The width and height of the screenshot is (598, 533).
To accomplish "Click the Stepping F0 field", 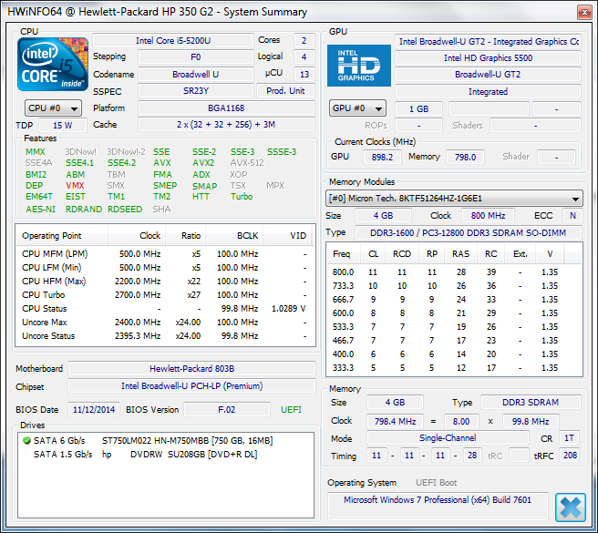I will tap(196, 56).
